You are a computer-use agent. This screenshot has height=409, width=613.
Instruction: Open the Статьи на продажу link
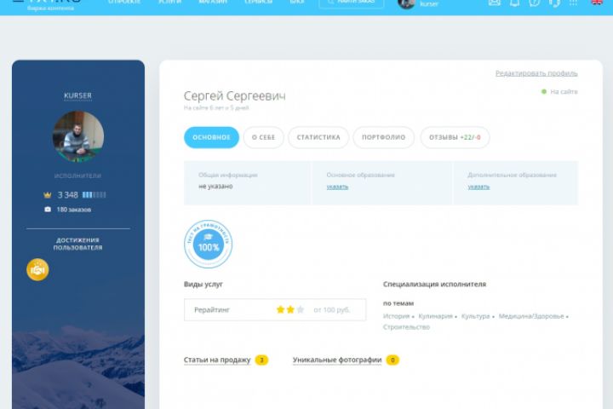pyautogui.click(x=217, y=360)
